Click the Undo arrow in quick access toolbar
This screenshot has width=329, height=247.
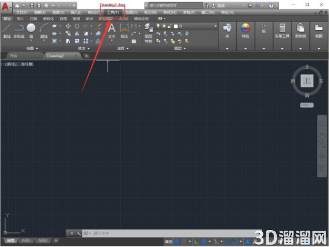click(53, 5)
